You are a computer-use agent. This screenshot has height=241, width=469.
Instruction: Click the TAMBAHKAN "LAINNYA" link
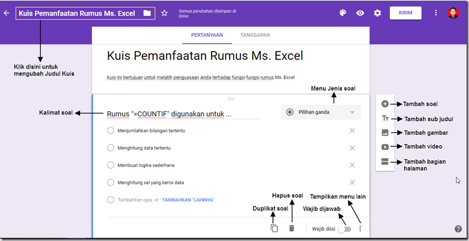click(x=188, y=200)
